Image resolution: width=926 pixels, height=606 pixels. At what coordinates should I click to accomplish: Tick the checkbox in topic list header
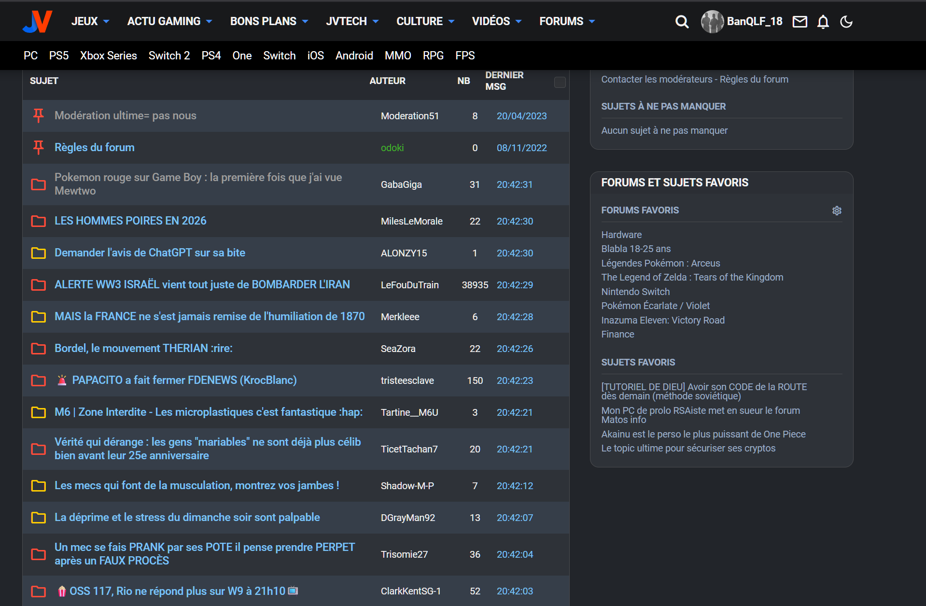coord(560,83)
